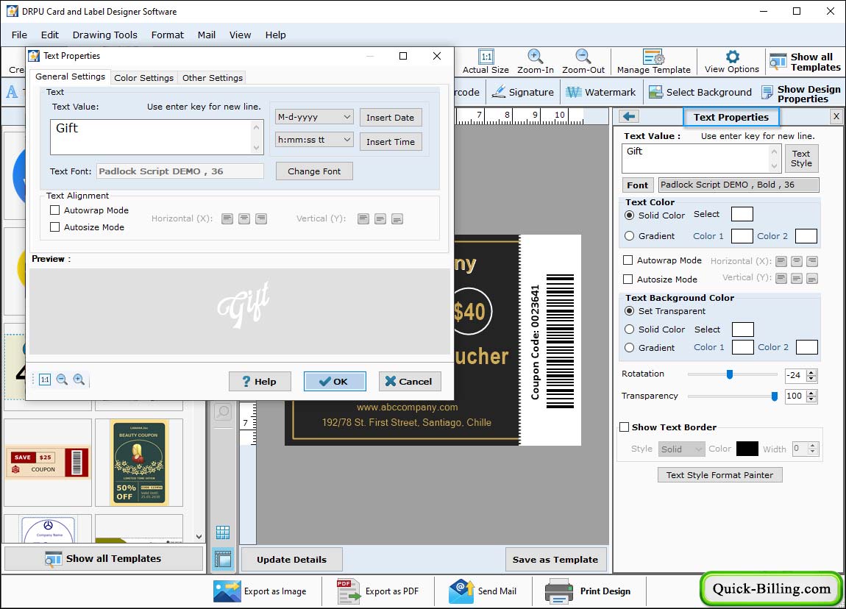Click black border Color swatch
Screen dimensions: 846x609
747,448
